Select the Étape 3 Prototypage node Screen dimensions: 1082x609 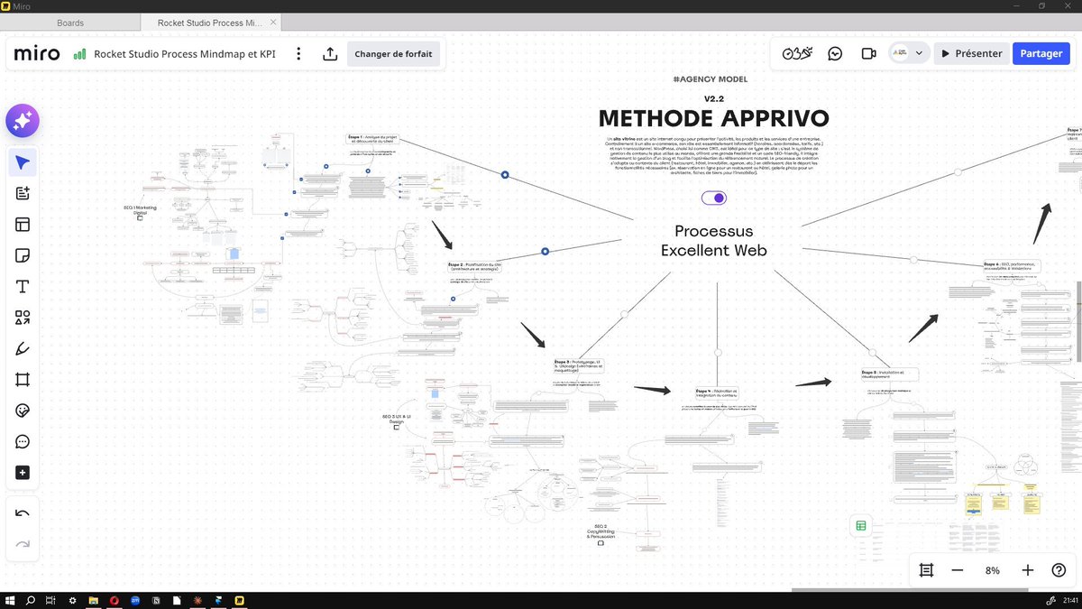coord(579,364)
